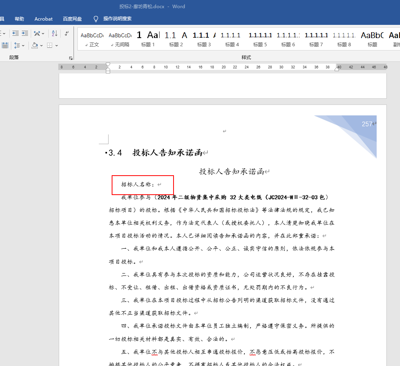This screenshot has height=366, width=400.
Task: Click line and paragraph spacing icon
Action: point(17,45)
